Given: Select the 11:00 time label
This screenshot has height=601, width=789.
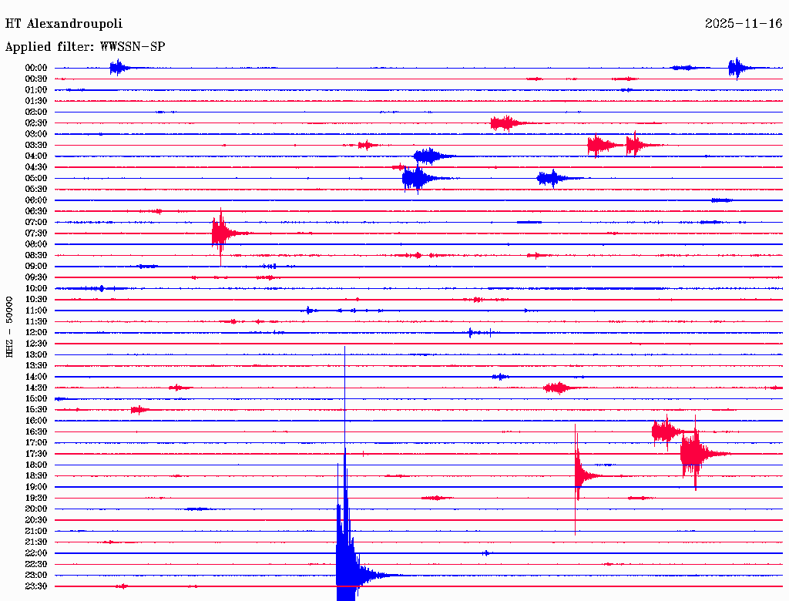Looking at the screenshot, I should [36, 311].
